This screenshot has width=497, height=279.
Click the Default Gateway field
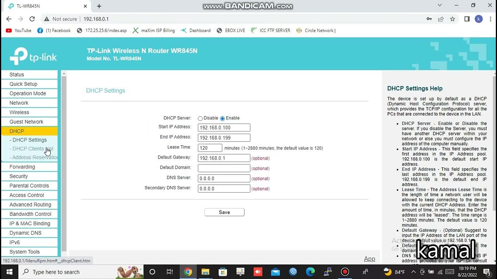pyautogui.click(x=224, y=158)
